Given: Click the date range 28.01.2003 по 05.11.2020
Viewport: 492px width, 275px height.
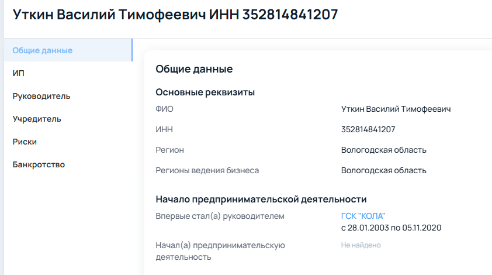Looking at the screenshot, I should click(x=391, y=227).
